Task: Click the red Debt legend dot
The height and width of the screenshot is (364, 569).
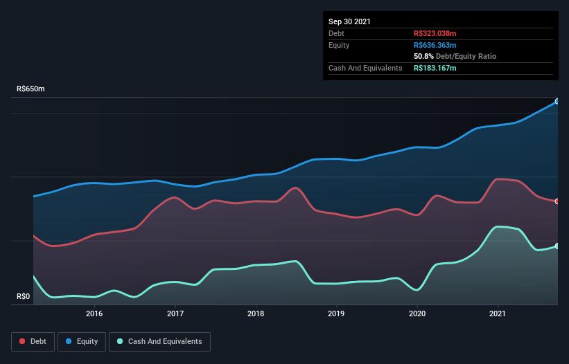Action: click(x=22, y=342)
